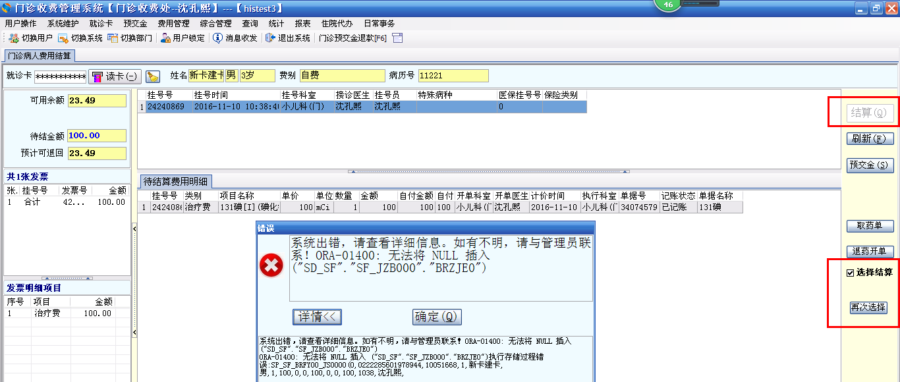Click the 错误 dialog title bar
Viewport: 900px width, 382px height.
pyautogui.click(x=426, y=228)
